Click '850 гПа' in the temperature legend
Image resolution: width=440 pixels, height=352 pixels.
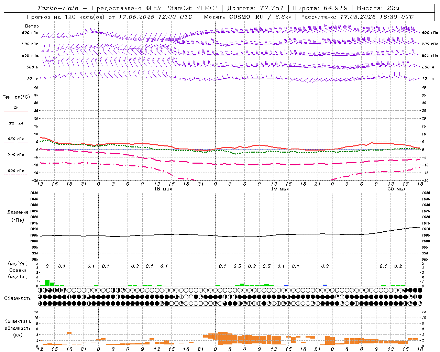pos(16,139)
